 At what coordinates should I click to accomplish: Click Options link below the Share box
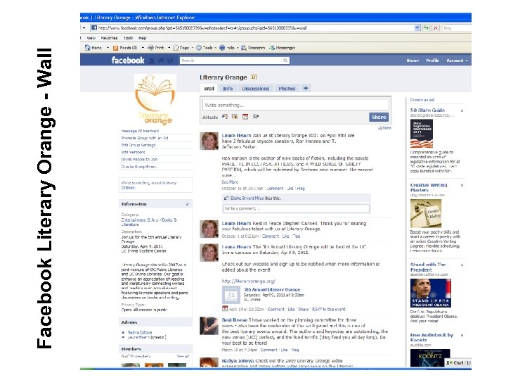point(384,128)
